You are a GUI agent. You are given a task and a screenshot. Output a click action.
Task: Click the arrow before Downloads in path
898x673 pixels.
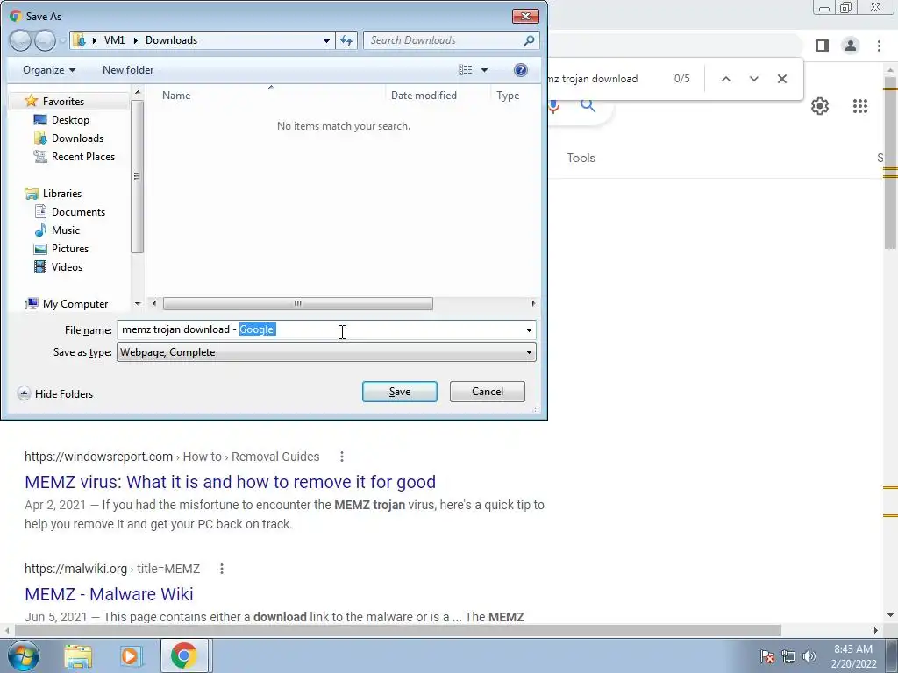tap(136, 40)
